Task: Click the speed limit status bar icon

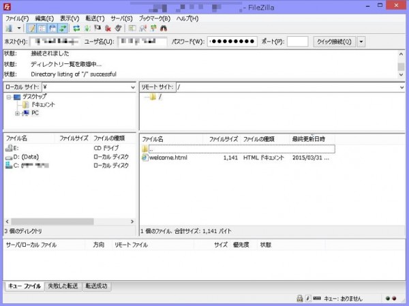Action: [308, 299]
